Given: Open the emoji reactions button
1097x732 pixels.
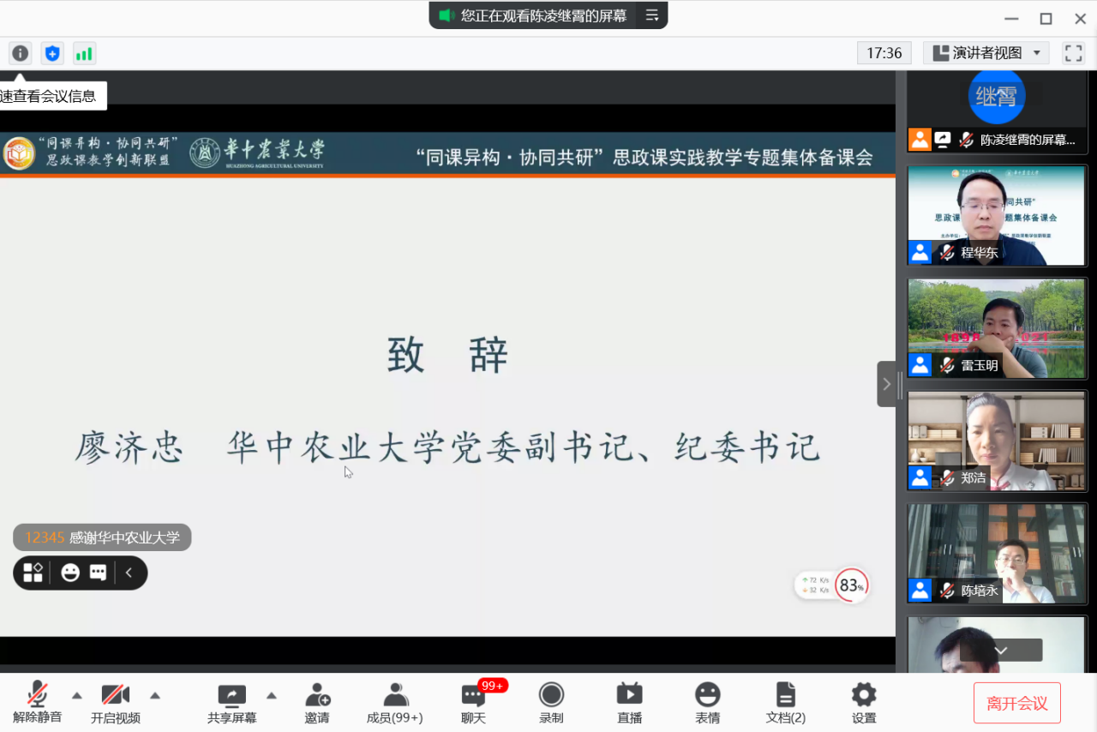Looking at the screenshot, I should pos(707,702).
